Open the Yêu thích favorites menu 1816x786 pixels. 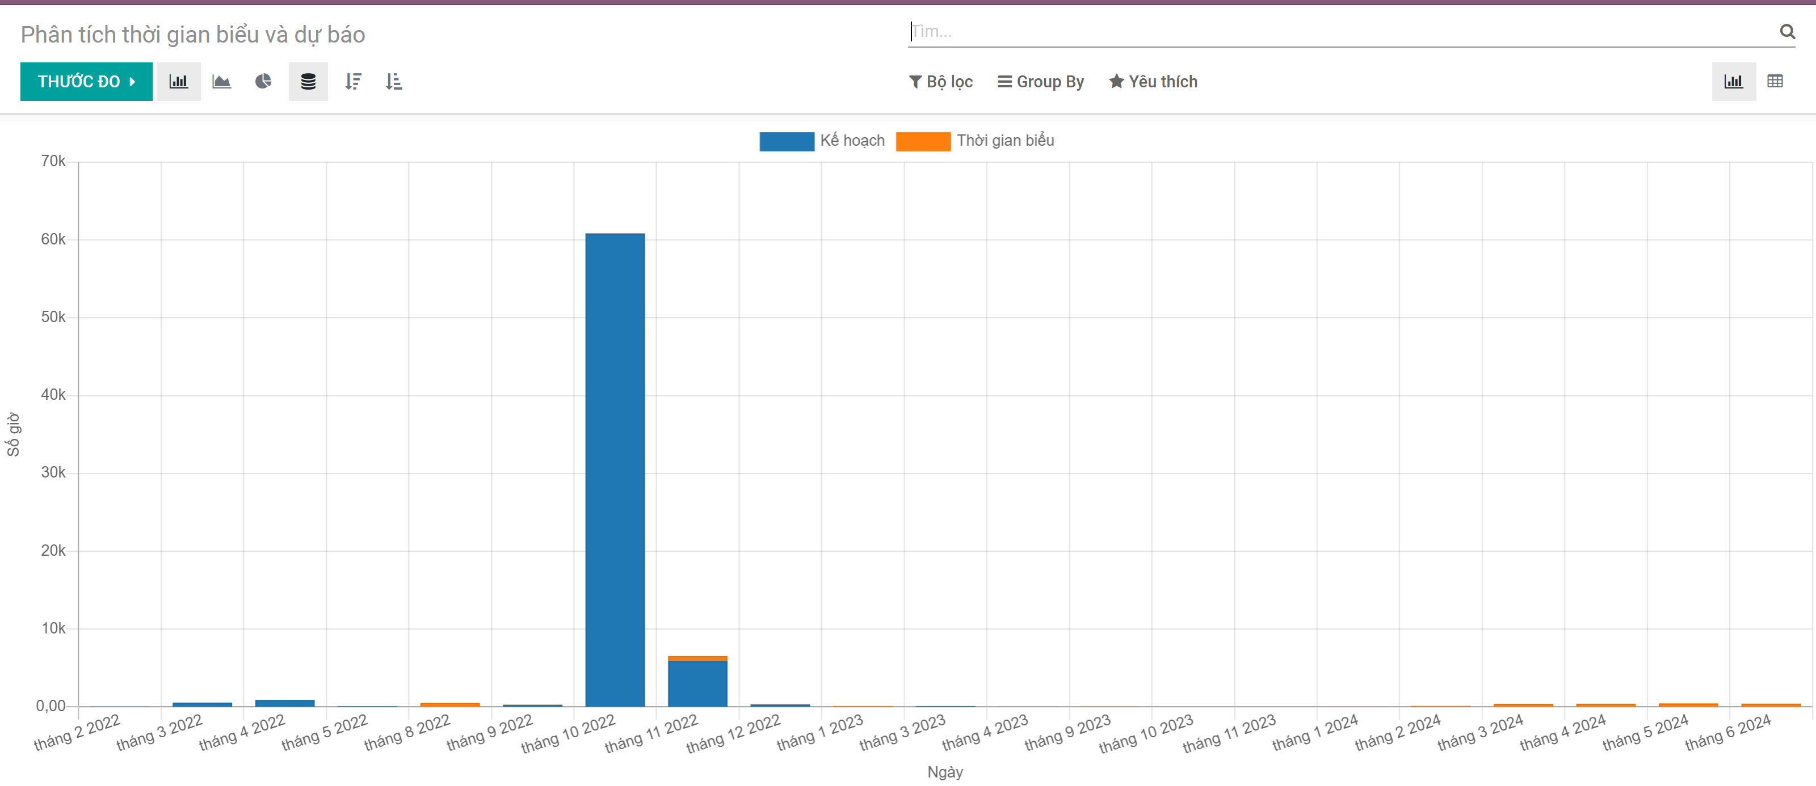click(1153, 82)
